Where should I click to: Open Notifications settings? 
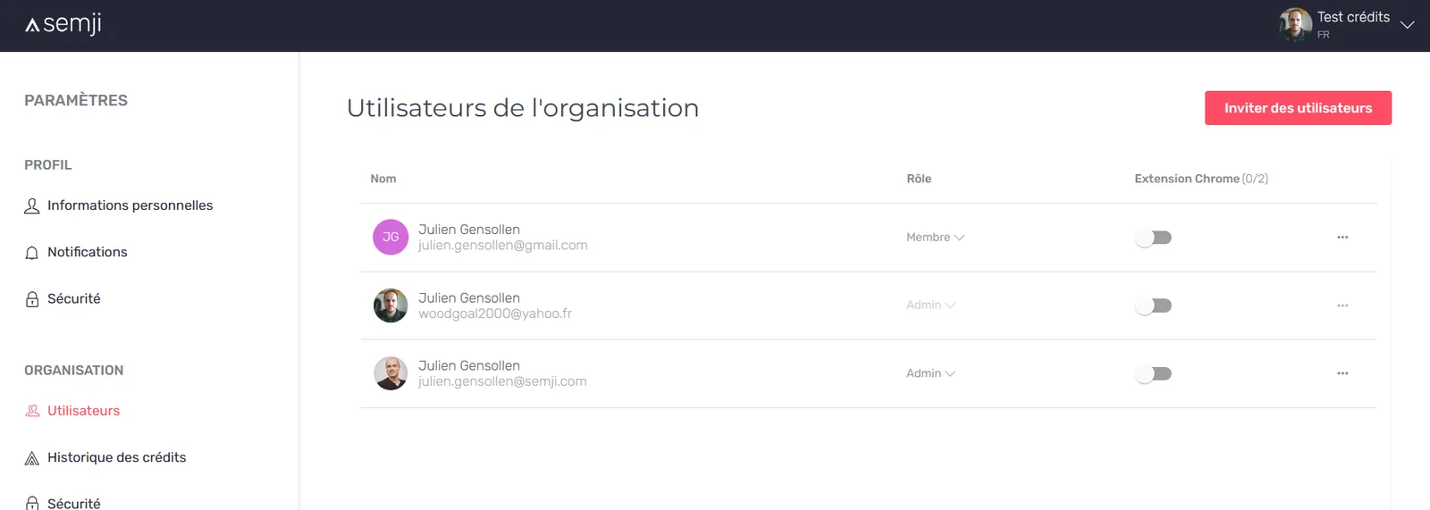click(x=87, y=252)
